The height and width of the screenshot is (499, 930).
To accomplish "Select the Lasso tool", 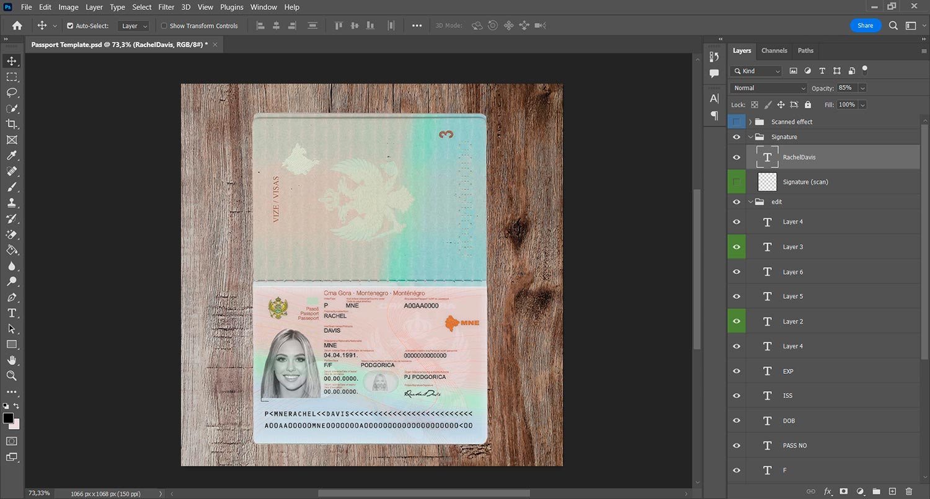I will (12, 92).
